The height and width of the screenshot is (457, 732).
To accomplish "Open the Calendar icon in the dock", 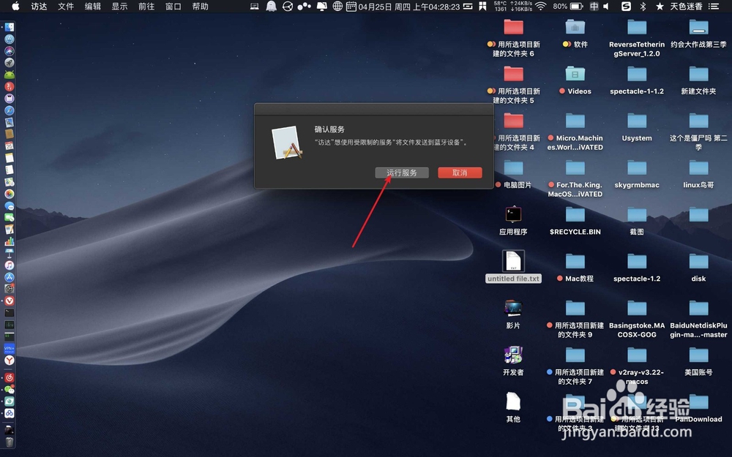I will (x=10, y=146).
